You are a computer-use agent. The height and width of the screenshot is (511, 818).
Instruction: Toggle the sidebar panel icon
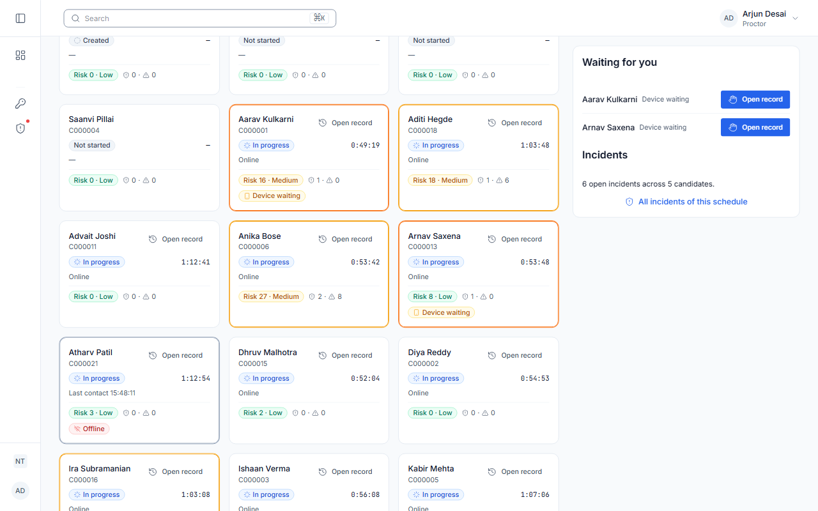pyautogui.click(x=20, y=19)
